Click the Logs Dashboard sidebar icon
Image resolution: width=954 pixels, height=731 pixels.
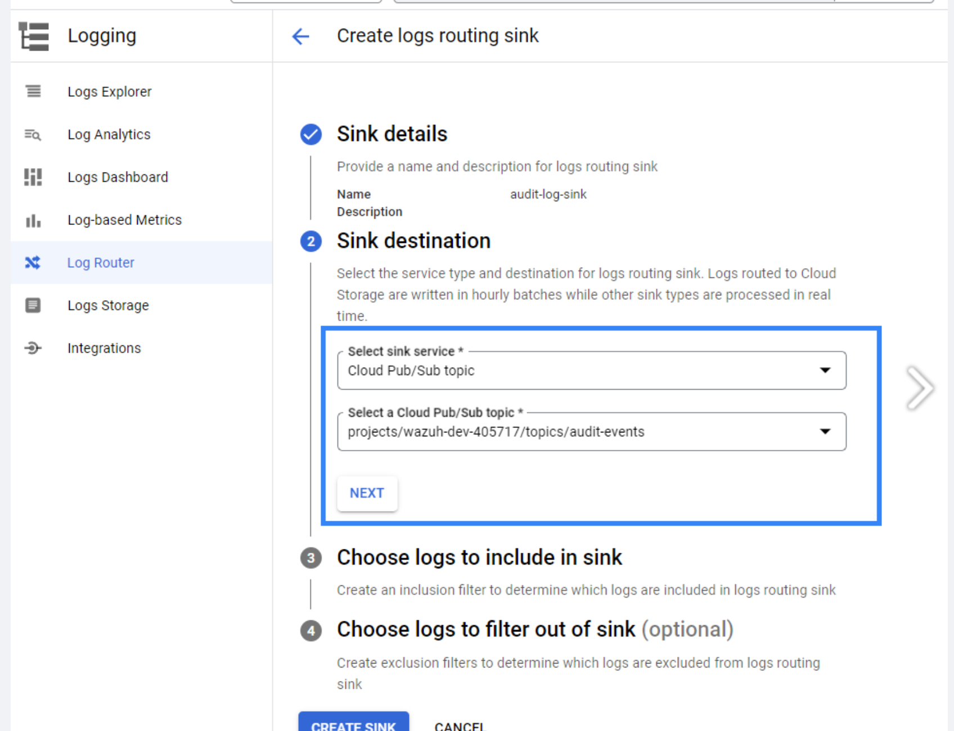point(33,177)
